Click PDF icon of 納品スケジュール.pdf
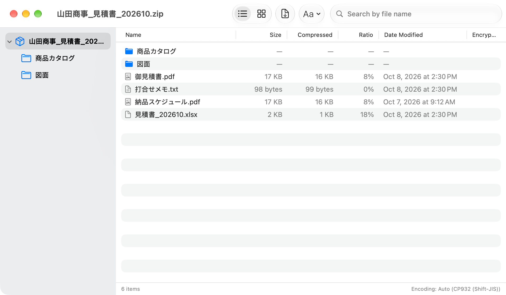The image size is (506, 295). point(128,102)
